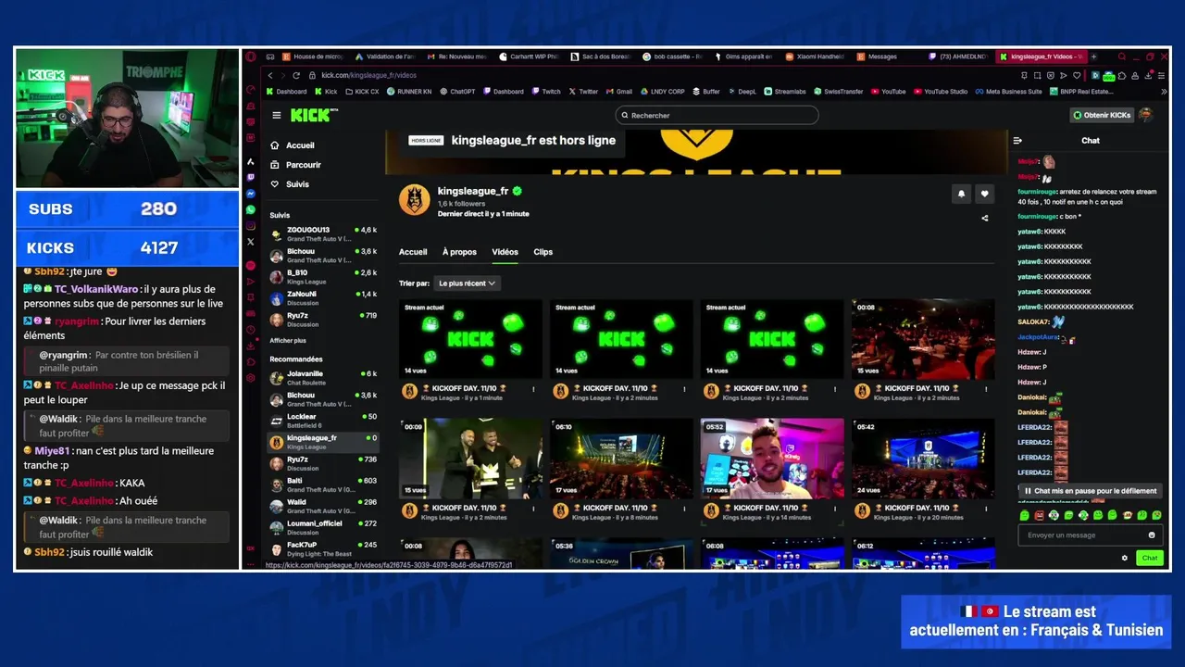Click the user profile avatar at top right
Viewport: 1185px width, 667px height.
tap(1145, 115)
